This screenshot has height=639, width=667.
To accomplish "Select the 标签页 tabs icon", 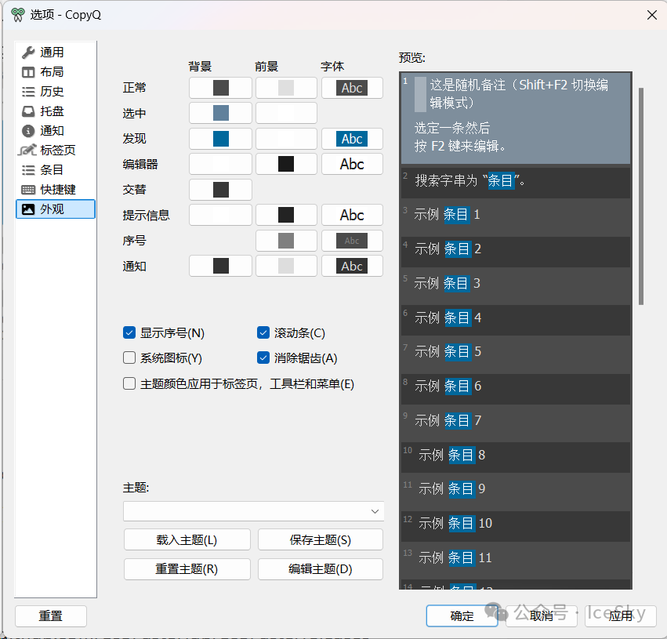I will 28,151.
